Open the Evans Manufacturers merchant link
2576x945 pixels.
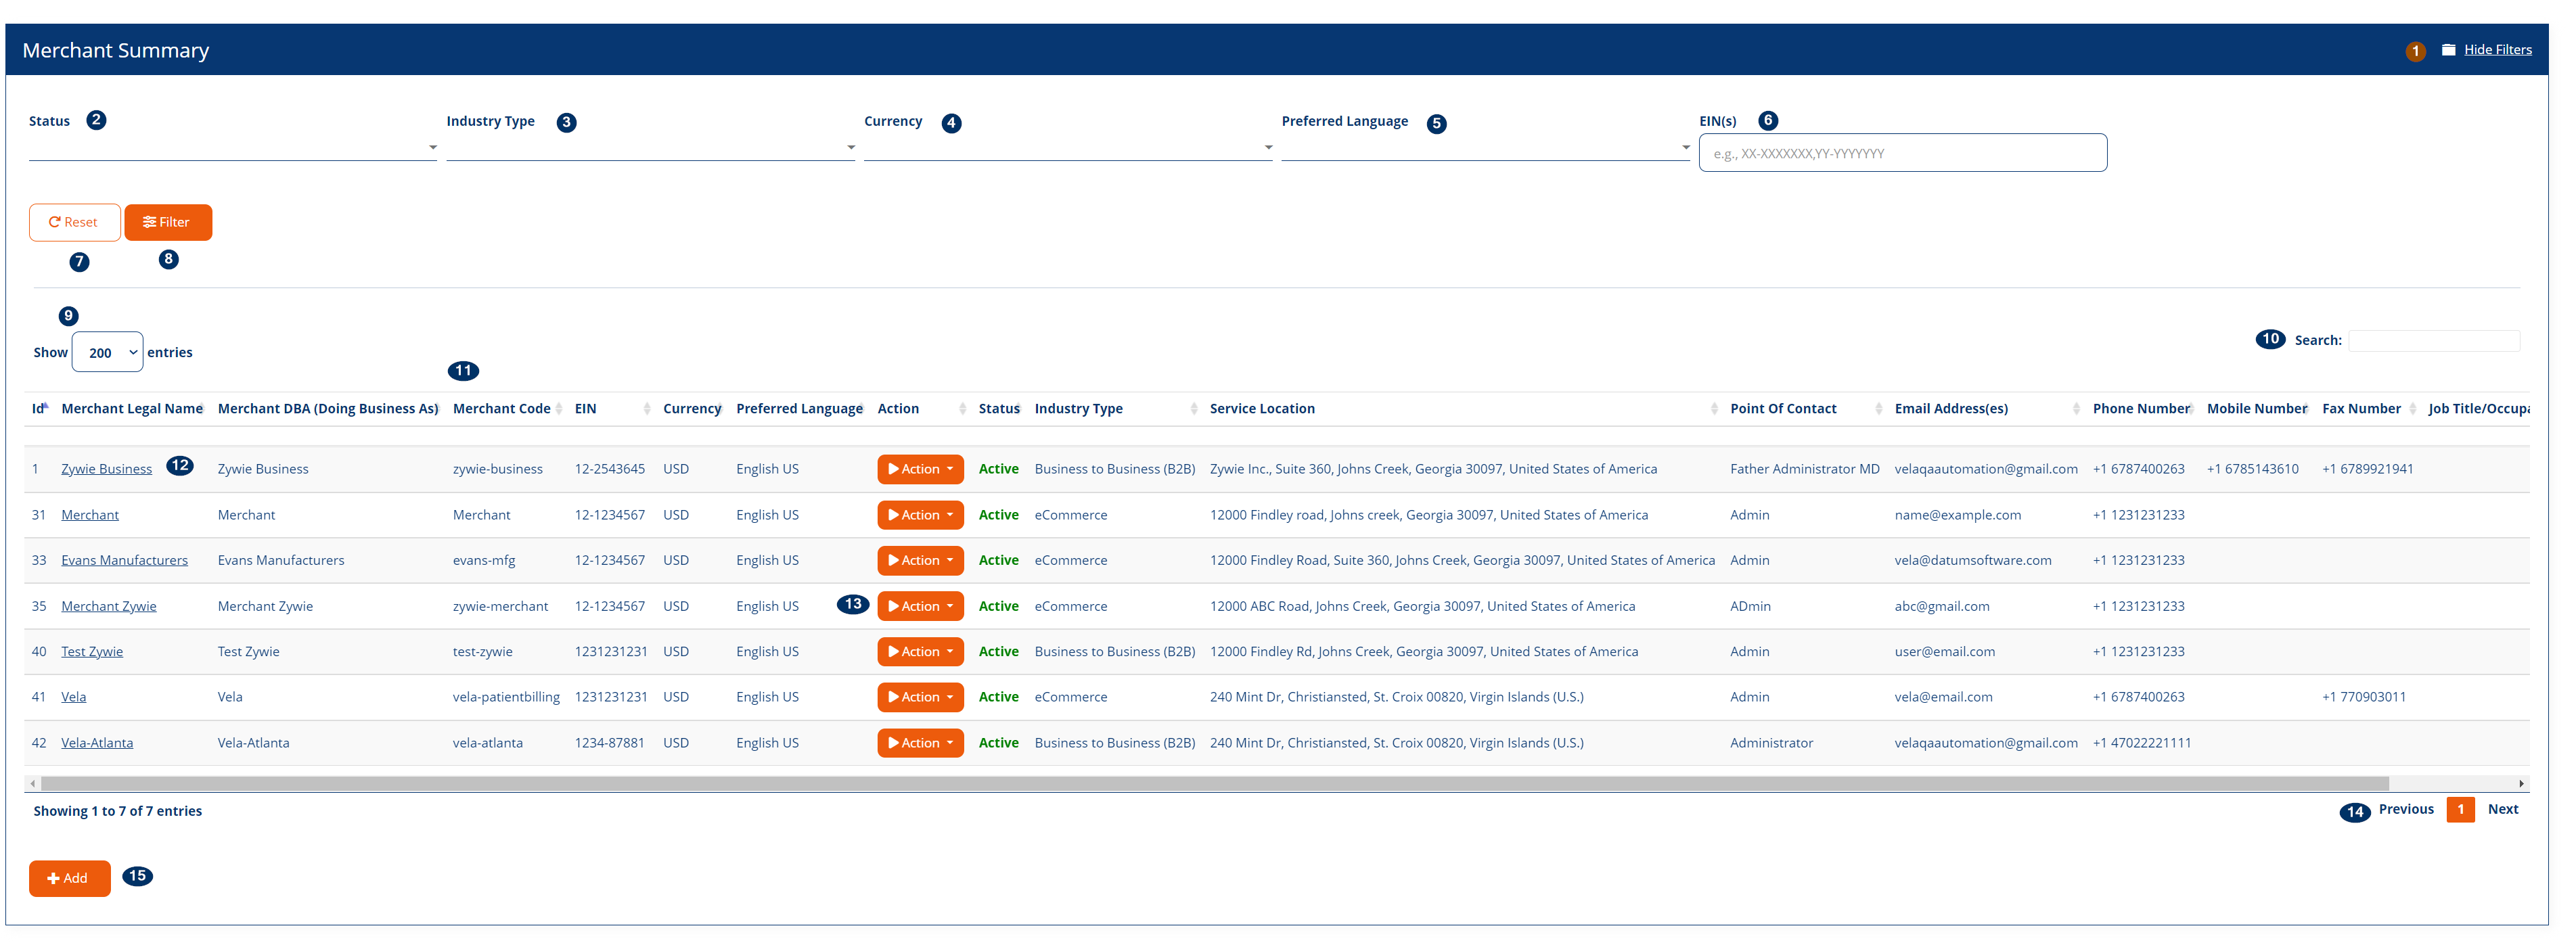(x=124, y=561)
